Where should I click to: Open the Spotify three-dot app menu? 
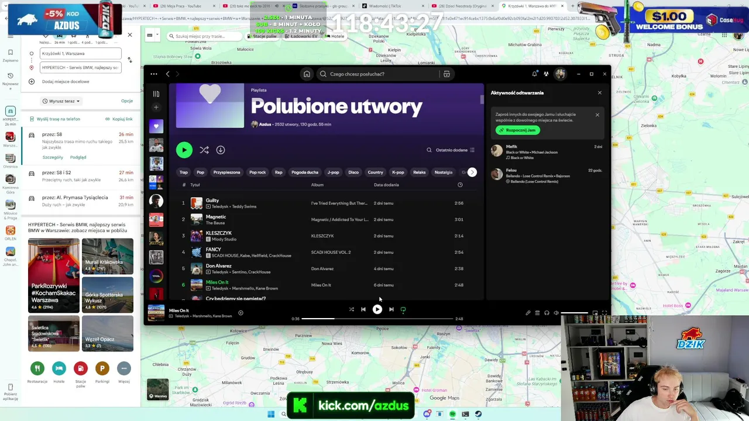pyautogui.click(x=154, y=74)
